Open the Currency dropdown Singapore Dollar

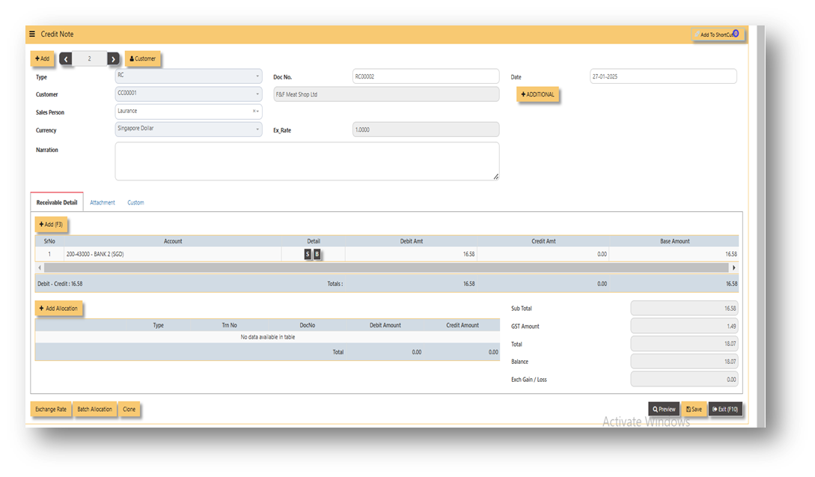point(188,129)
